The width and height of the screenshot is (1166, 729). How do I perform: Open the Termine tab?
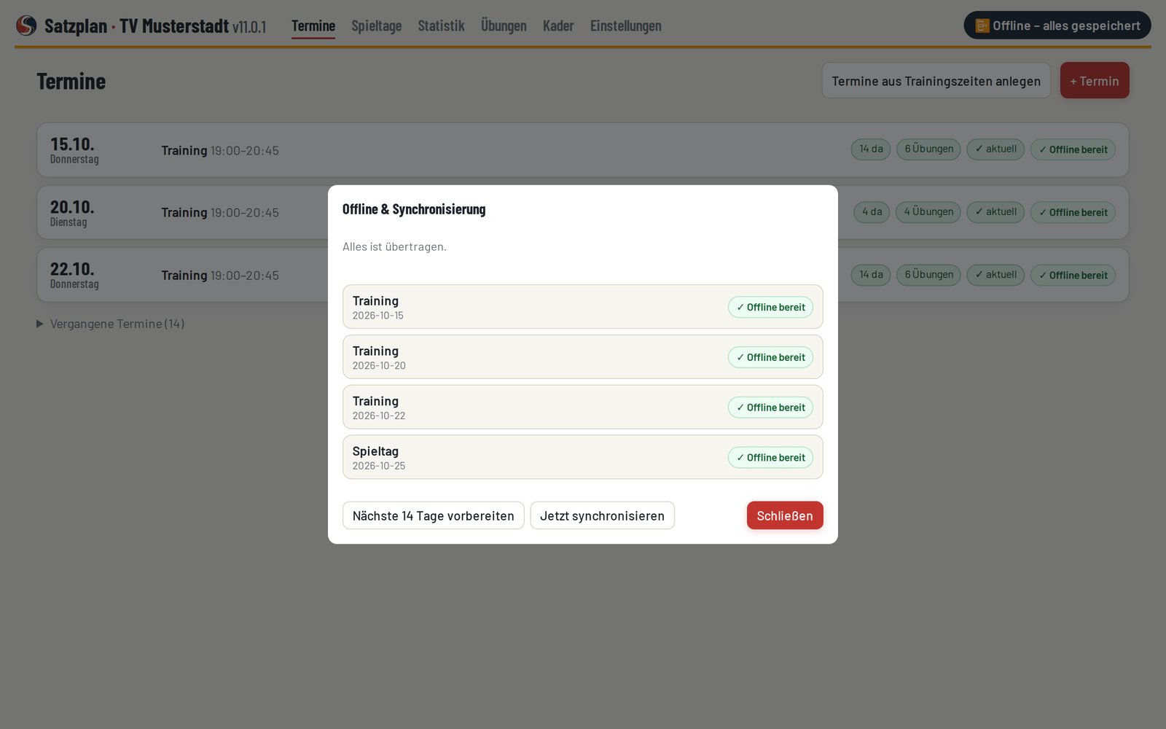313,26
